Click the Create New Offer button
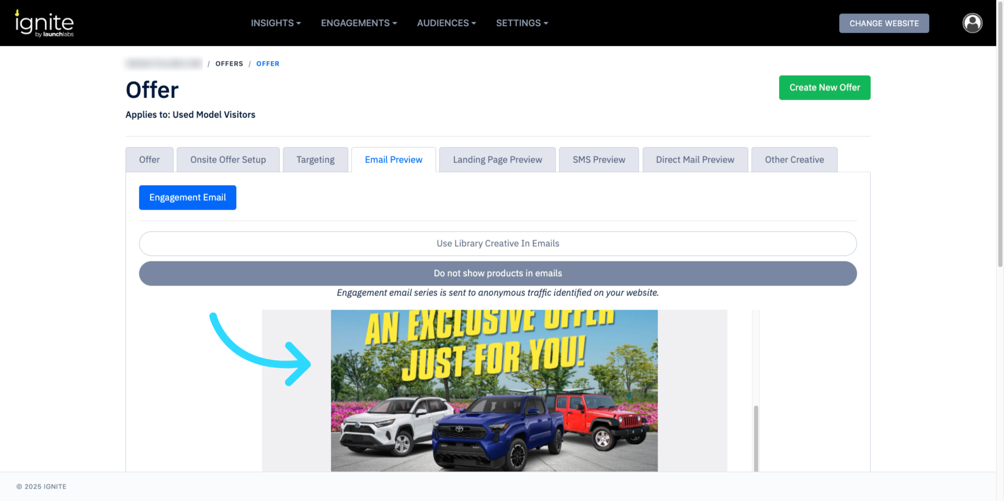 point(824,87)
